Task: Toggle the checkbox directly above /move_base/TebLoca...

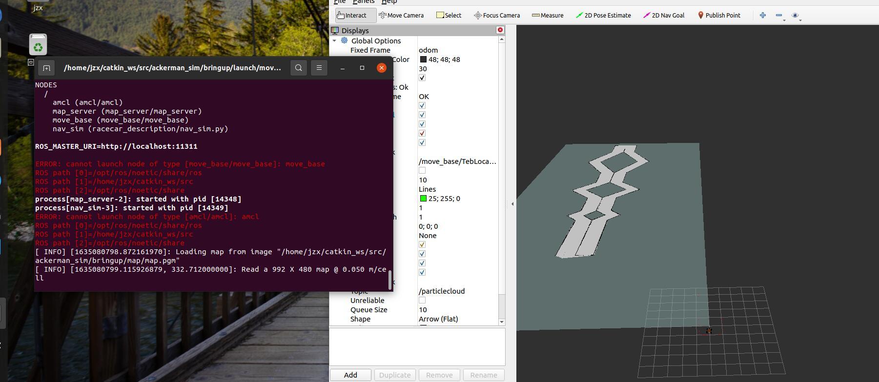Action: (x=422, y=143)
